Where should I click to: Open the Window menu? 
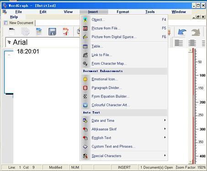(x=179, y=12)
